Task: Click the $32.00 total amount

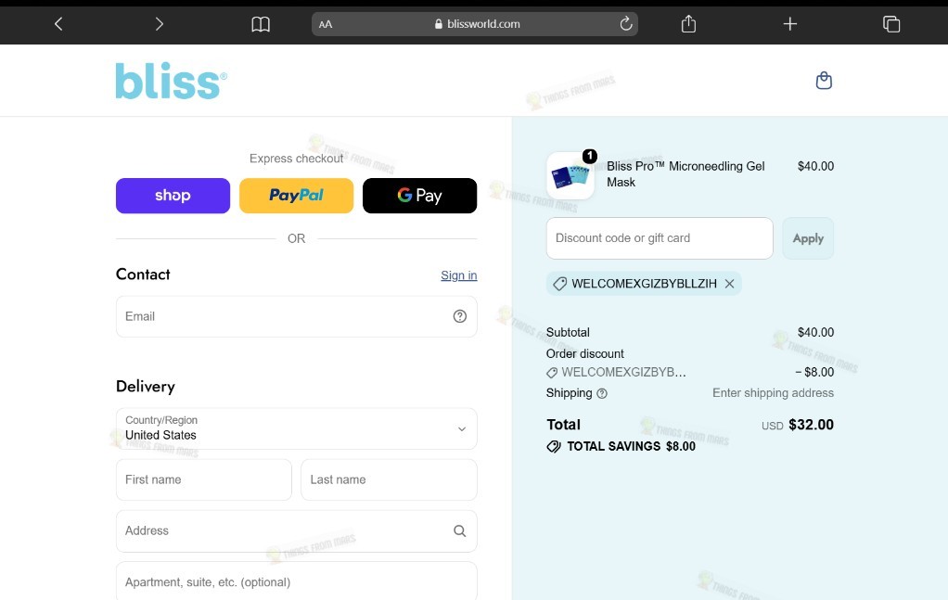Action: pos(811,425)
